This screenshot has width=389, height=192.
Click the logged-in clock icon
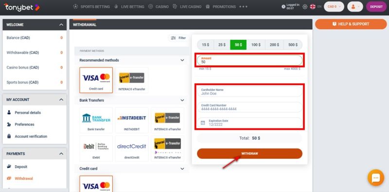coord(283,7)
